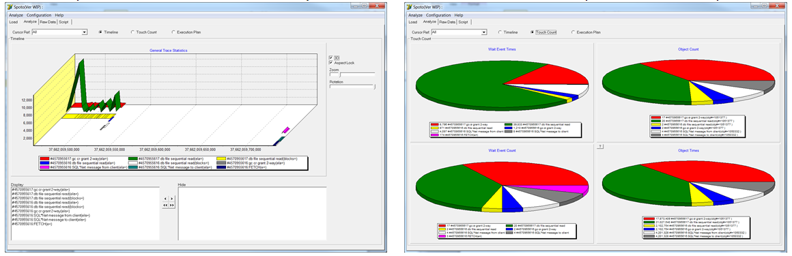Click the teal swatch in the General Trace Statistics legend
The width and height of the screenshot is (792, 256).
pyautogui.click(x=133, y=167)
